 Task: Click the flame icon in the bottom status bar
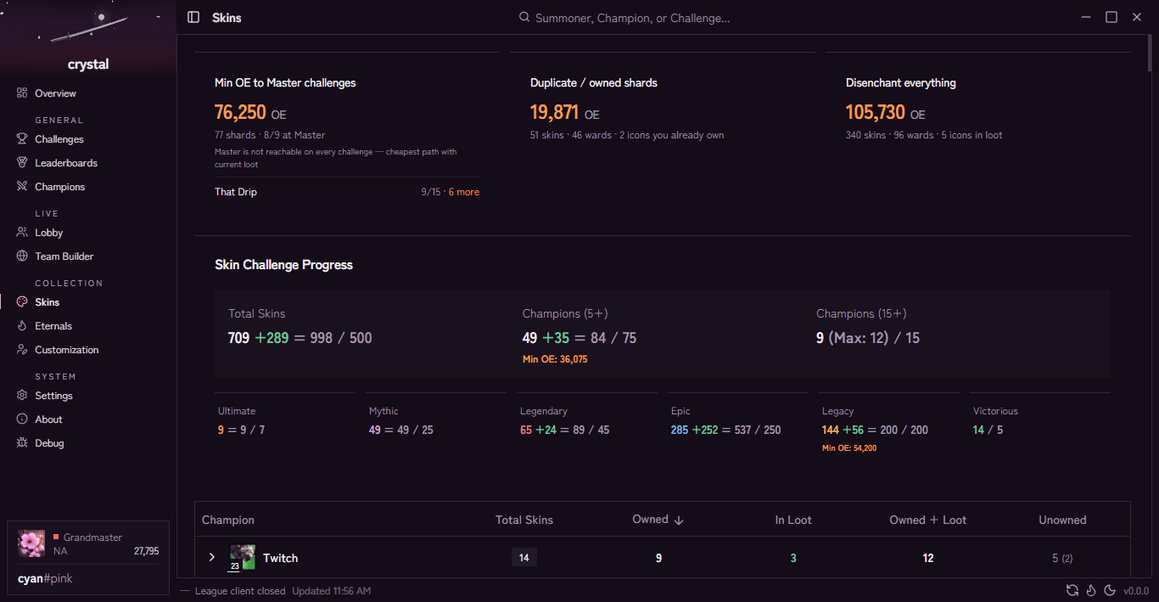(1091, 591)
